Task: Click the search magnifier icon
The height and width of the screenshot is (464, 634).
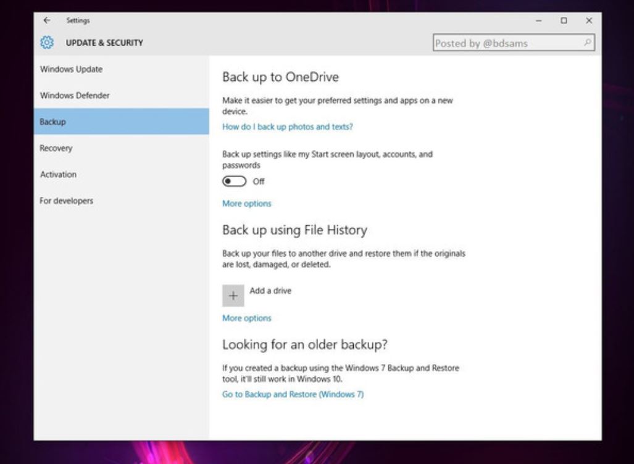Action: click(x=587, y=43)
